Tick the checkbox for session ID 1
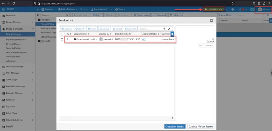 point(62,39)
